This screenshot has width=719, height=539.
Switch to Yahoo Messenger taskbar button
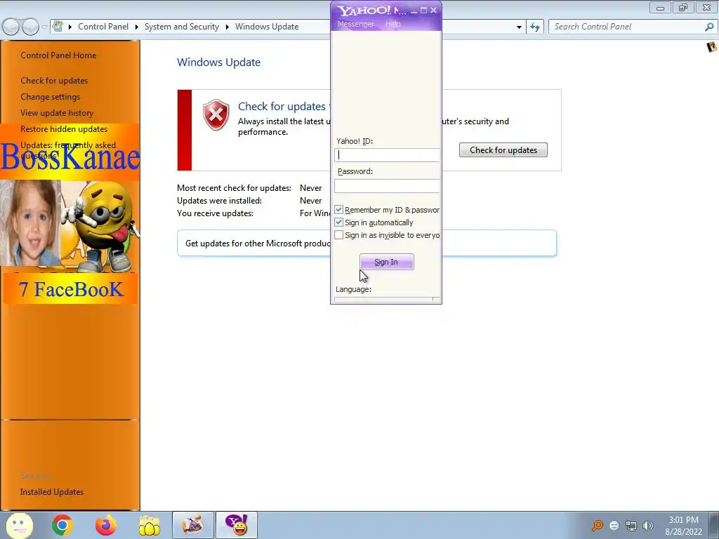point(237,525)
